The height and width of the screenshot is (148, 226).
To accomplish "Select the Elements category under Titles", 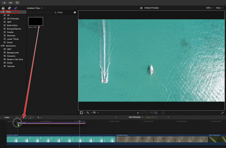I will [x=11, y=35].
